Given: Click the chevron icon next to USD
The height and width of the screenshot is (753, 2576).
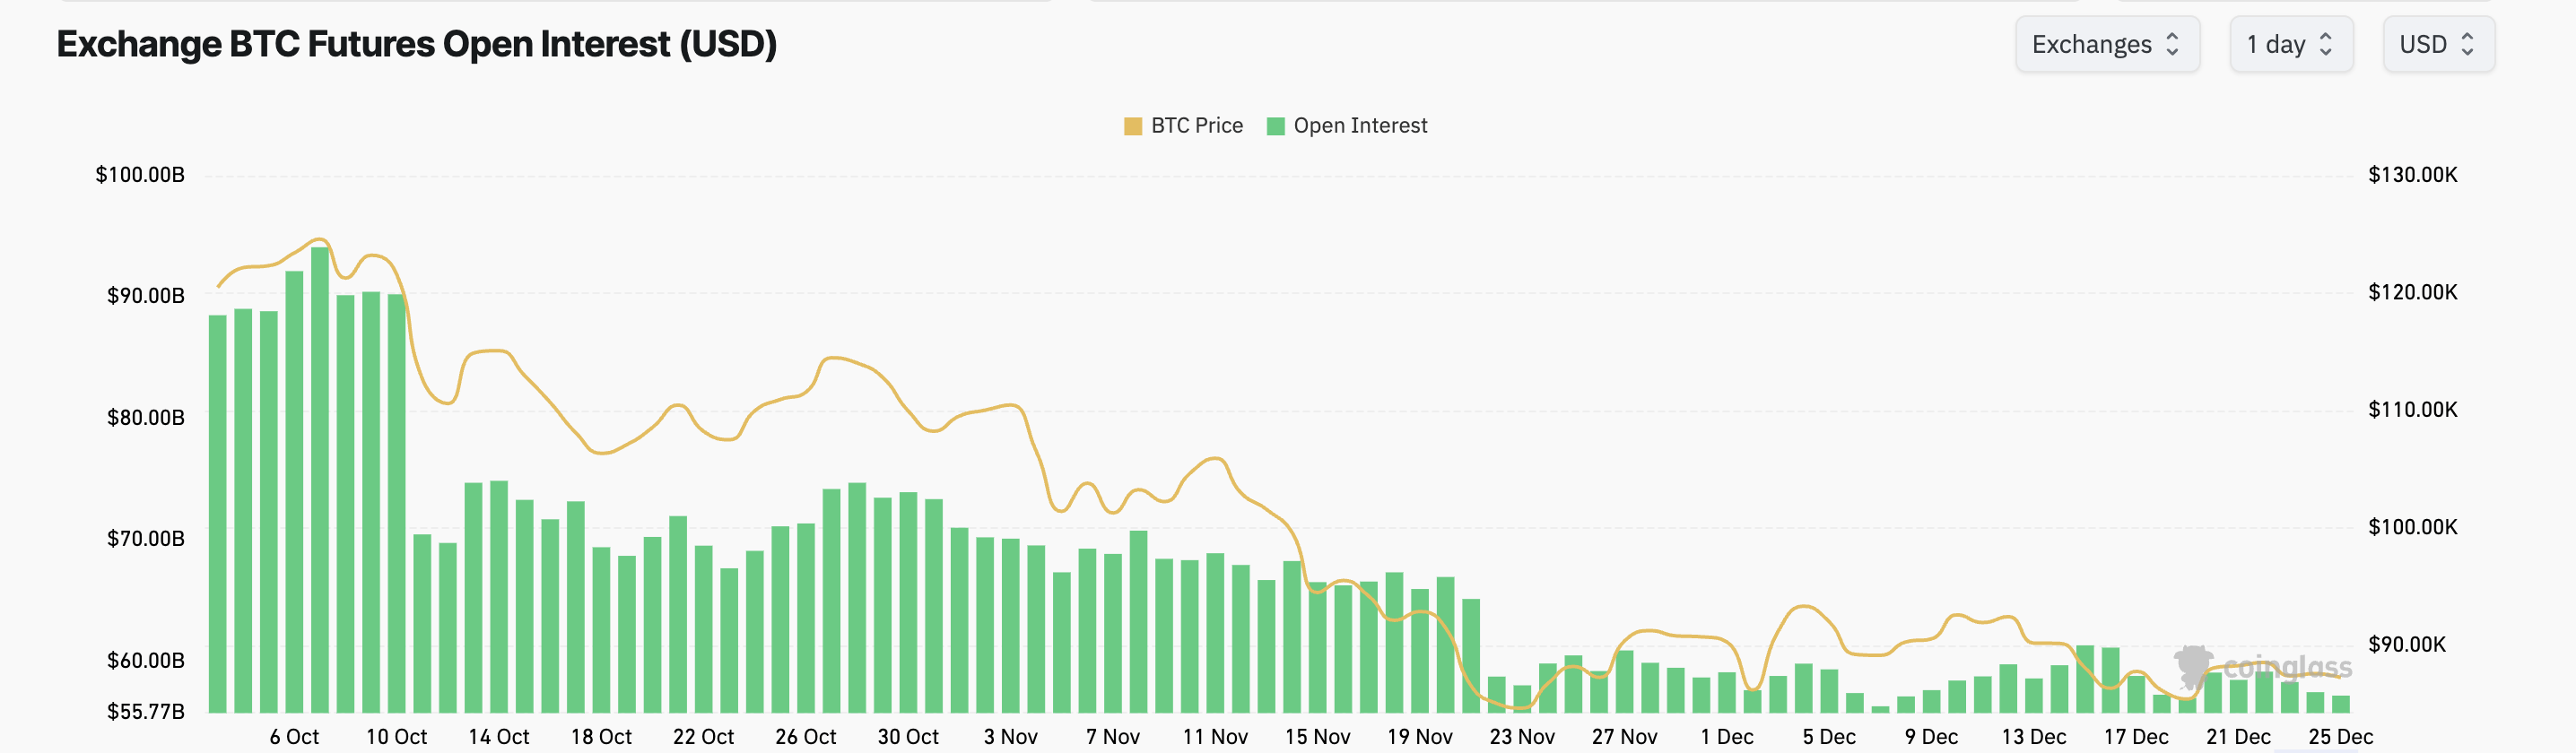Looking at the screenshot, I should pos(2470,44).
